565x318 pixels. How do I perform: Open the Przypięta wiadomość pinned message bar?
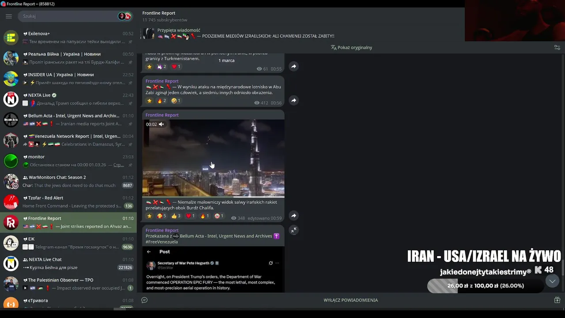[302, 33]
